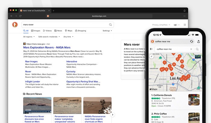Switch to the Shopping tab
This screenshot has width=211, height=123.
(x=80, y=31)
